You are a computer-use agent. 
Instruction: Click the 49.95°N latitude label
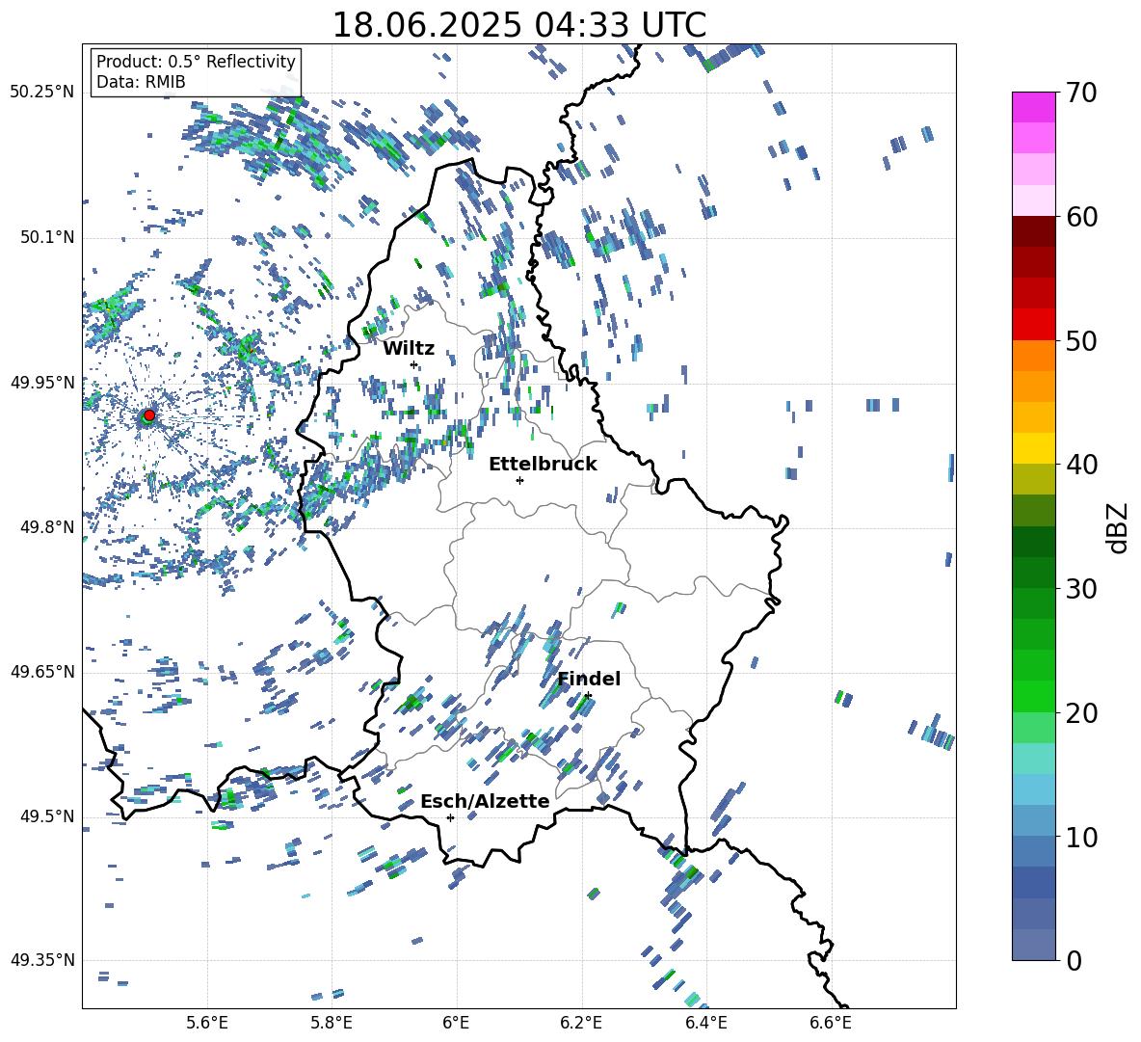pyautogui.click(x=42, y=383)
